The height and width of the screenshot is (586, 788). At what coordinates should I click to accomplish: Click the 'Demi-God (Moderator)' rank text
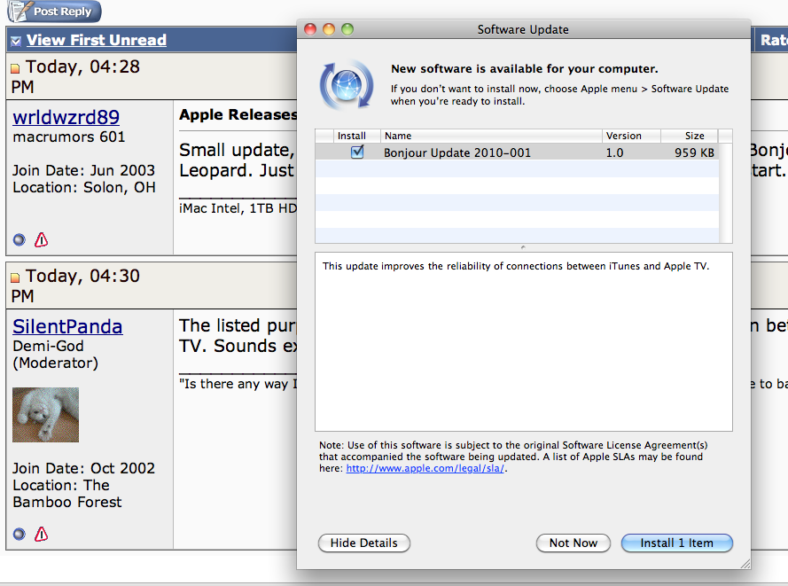[x=55, y=355]
